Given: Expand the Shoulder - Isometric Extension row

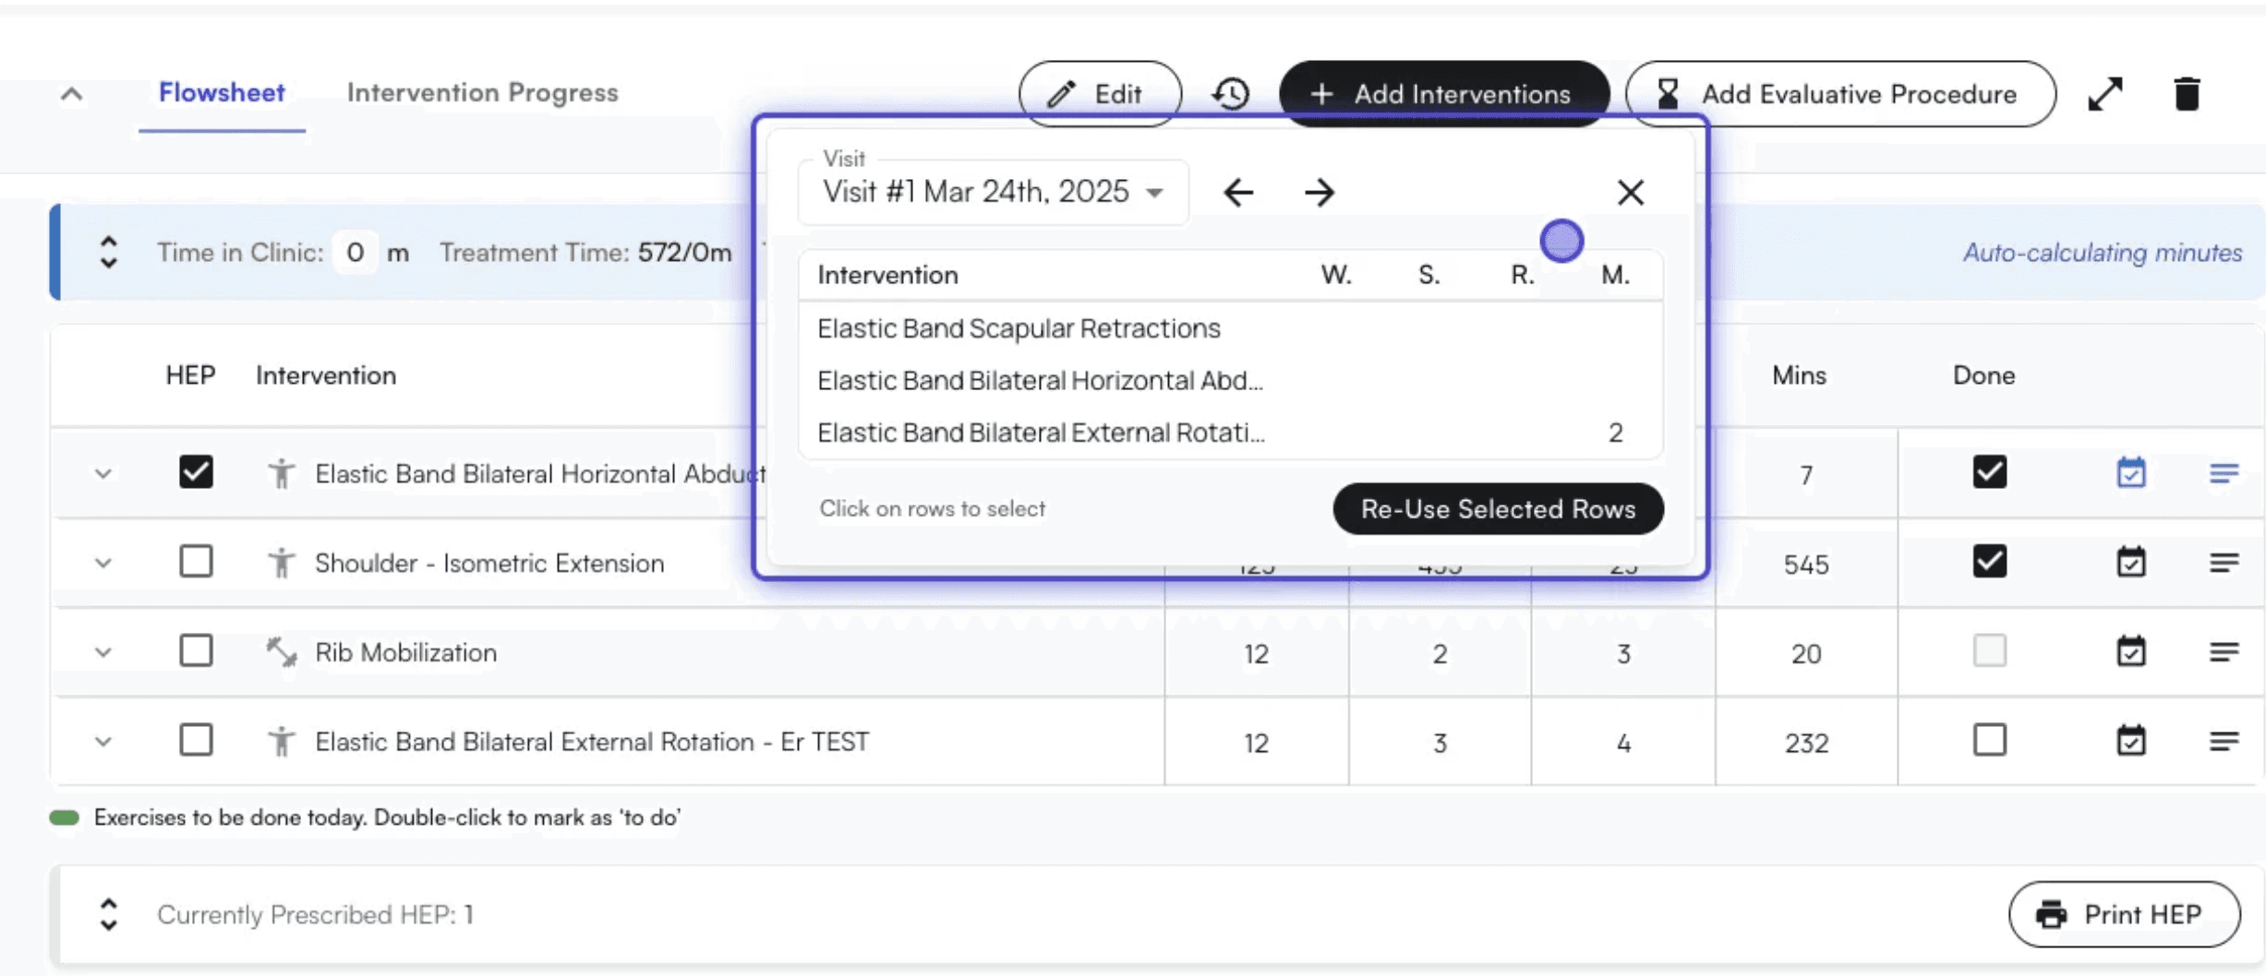Looking at the screenshot, I should [103, 563].
